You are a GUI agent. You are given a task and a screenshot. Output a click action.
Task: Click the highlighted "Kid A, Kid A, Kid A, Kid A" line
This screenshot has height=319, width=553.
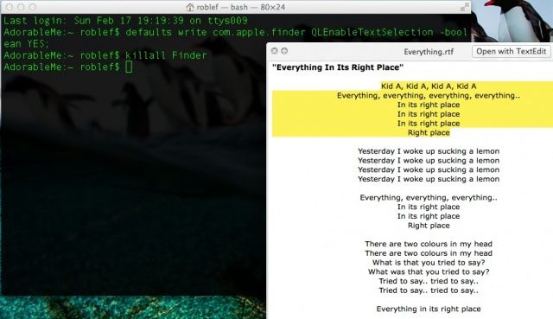429,86
